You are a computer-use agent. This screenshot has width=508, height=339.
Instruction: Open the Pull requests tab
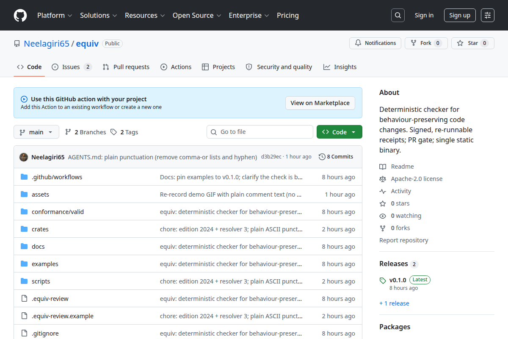point(126,67)
